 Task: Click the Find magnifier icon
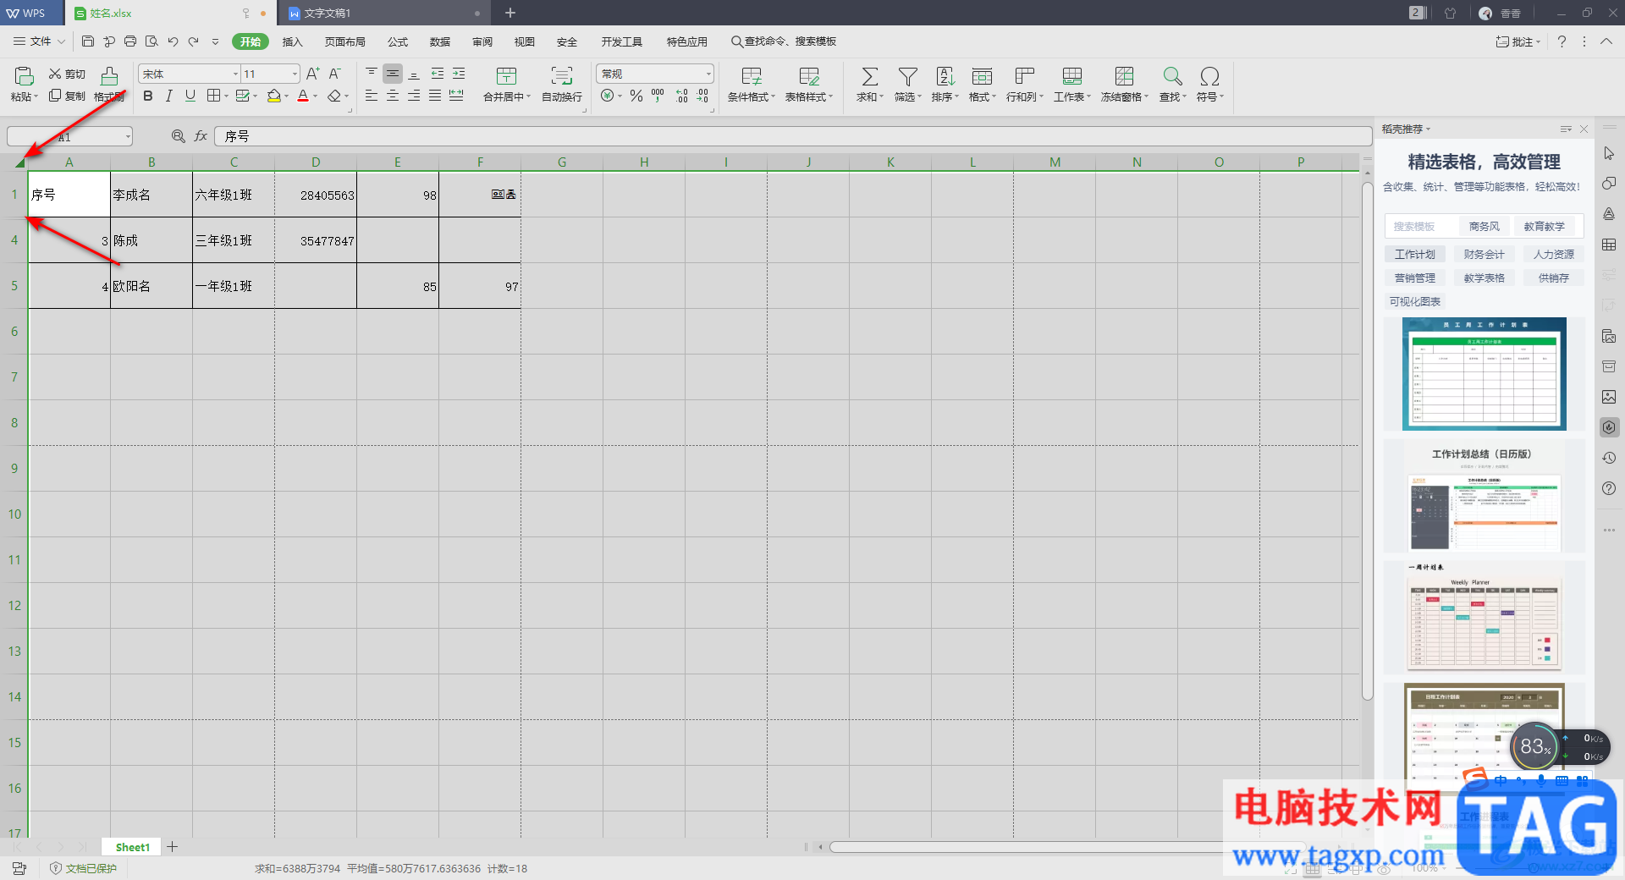[1172, 77]
